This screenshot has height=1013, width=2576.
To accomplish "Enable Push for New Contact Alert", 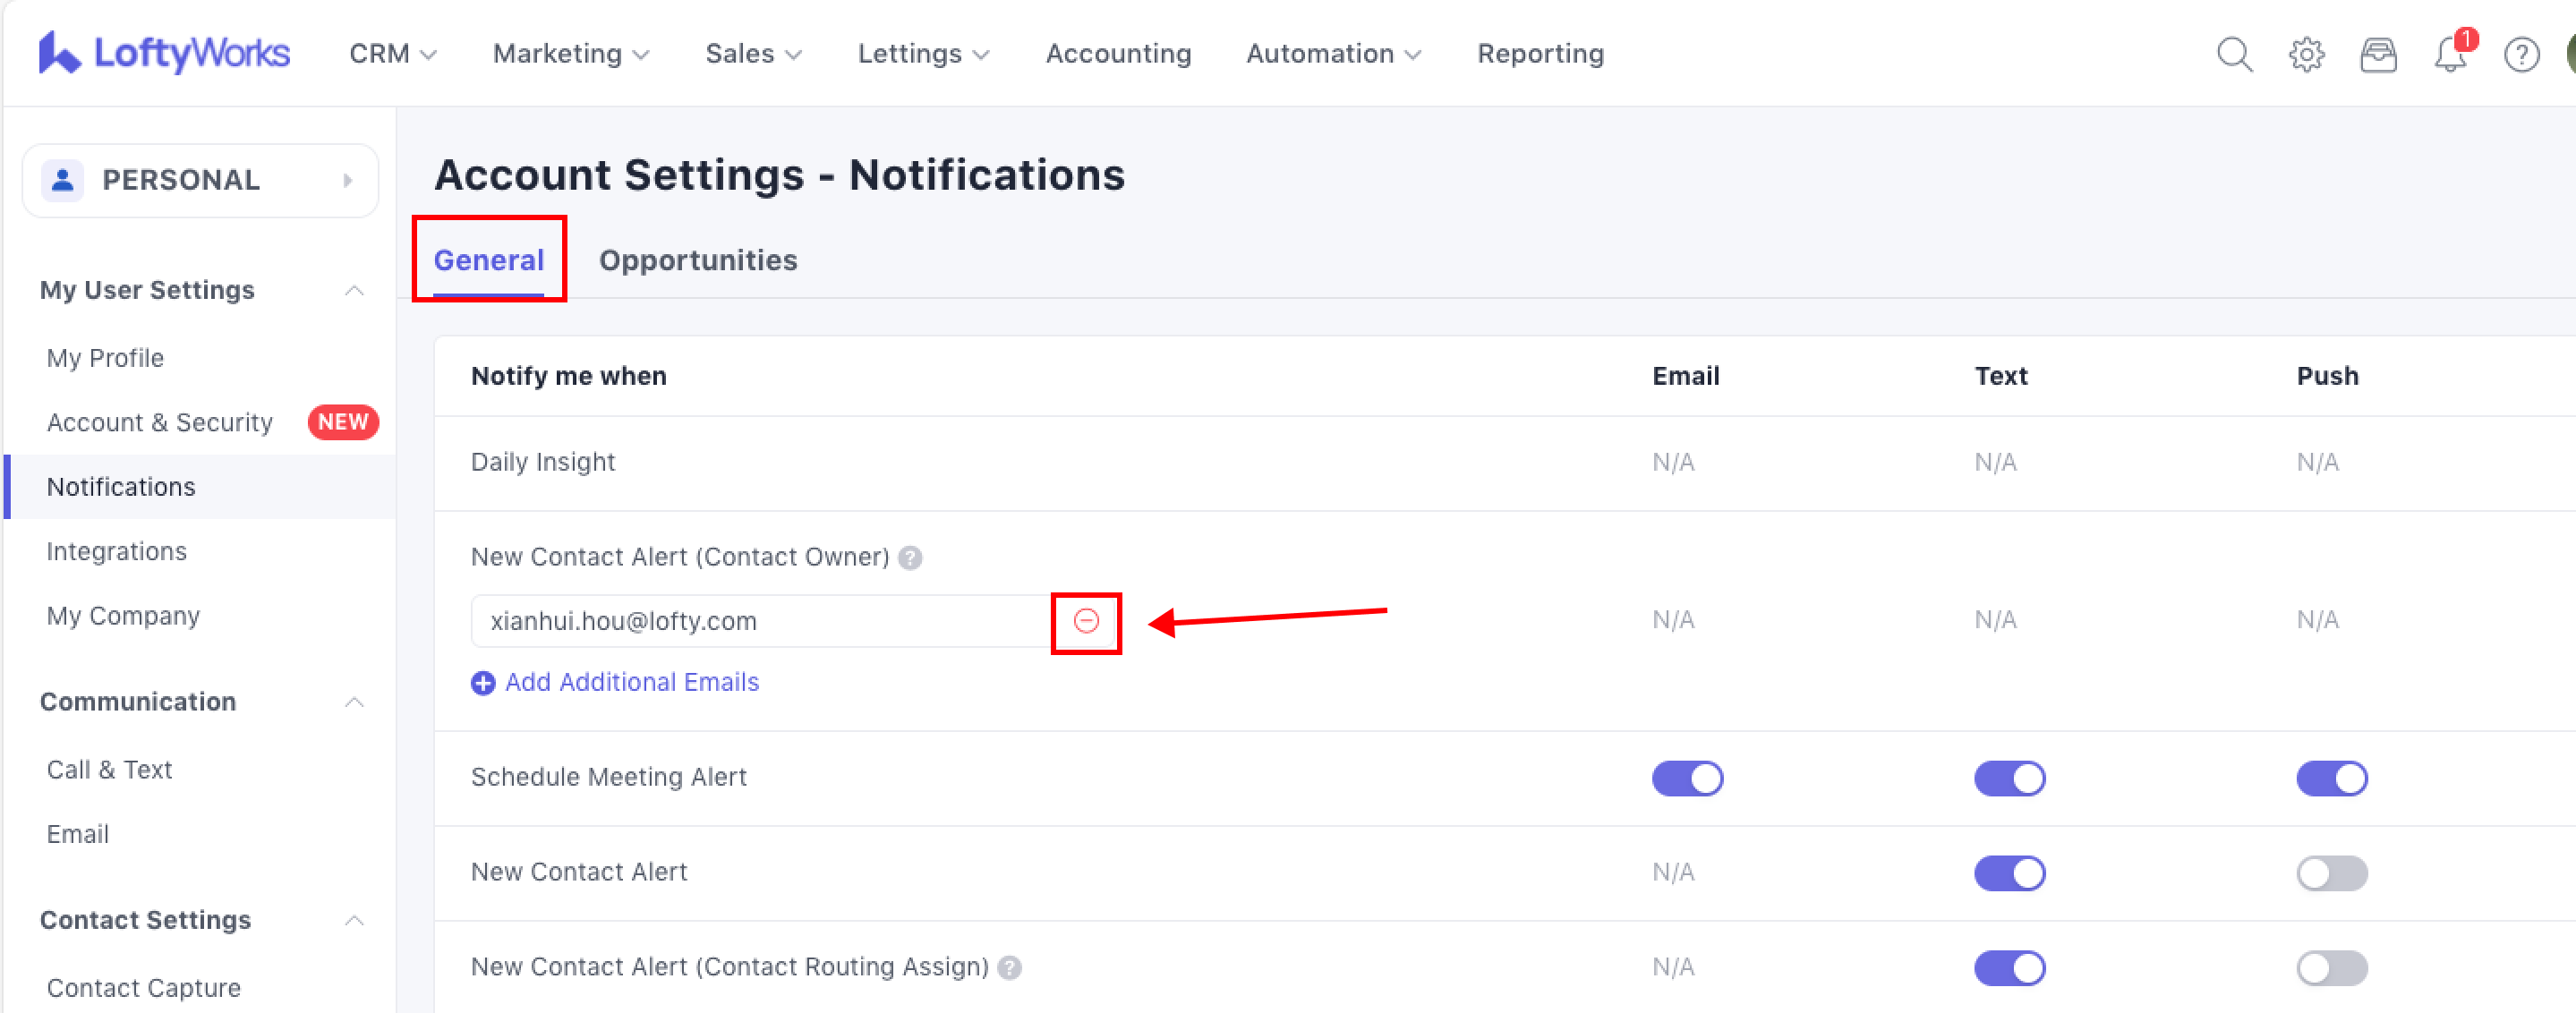I will coord(2331,873).
